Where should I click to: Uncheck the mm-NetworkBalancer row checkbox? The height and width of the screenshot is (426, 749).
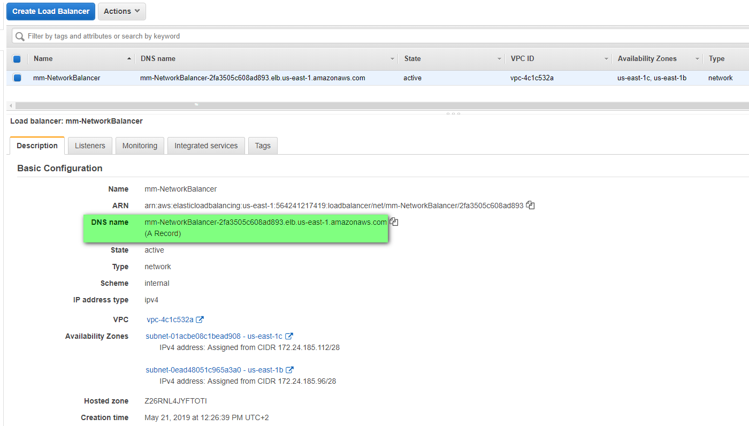click(17, 78)
